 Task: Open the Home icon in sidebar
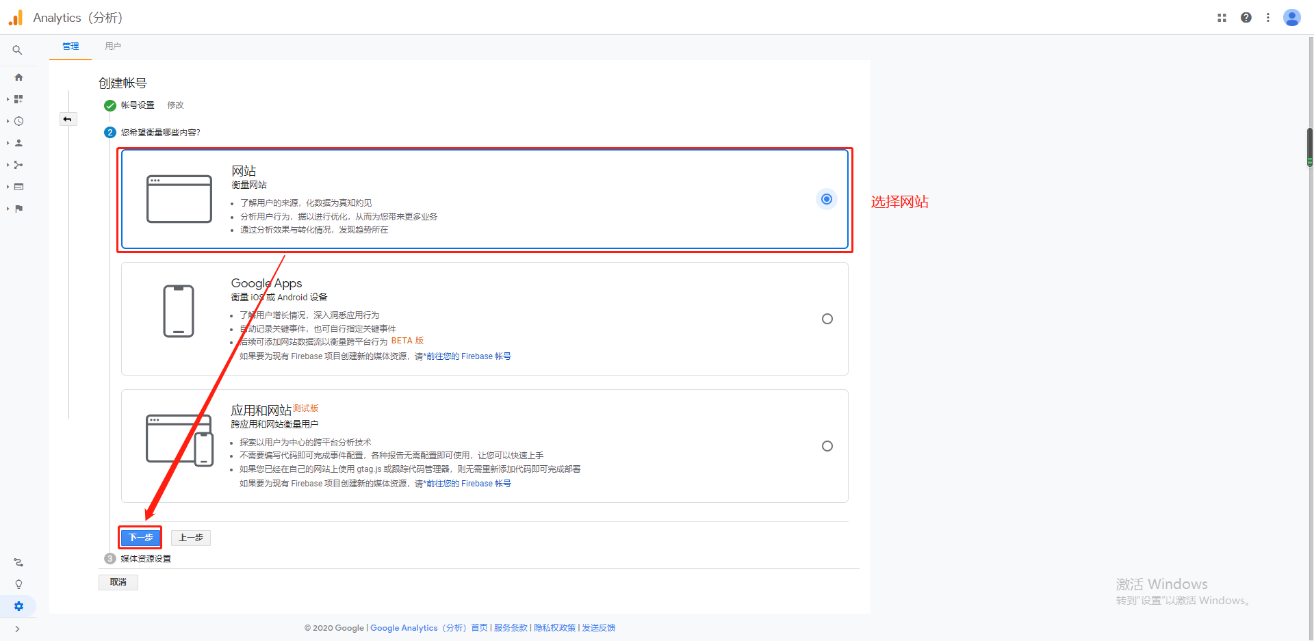18,77
